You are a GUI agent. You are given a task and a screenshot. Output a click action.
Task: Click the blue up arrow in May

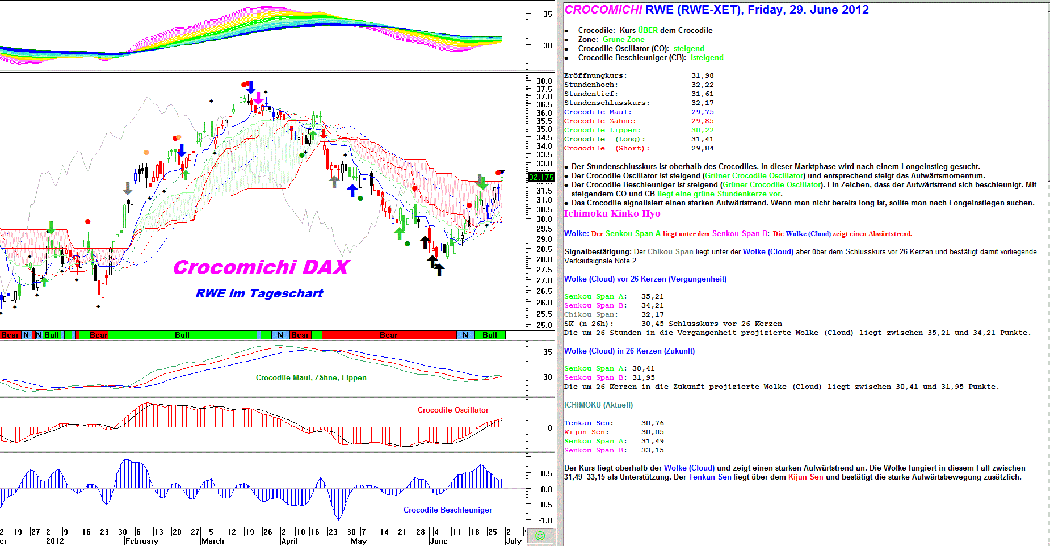tap(352, 191)
